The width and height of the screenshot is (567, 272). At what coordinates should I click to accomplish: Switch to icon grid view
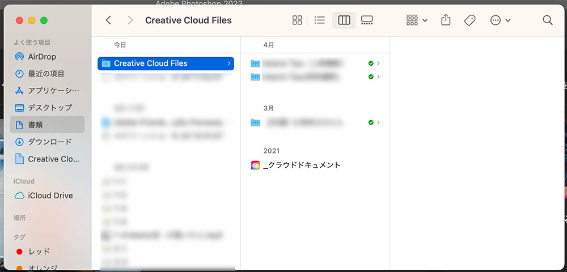point(297,20)
